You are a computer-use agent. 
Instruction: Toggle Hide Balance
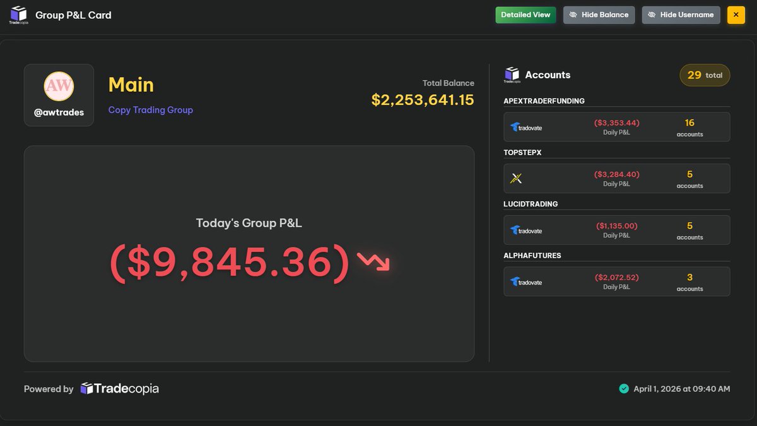click(x=599, y=15)
